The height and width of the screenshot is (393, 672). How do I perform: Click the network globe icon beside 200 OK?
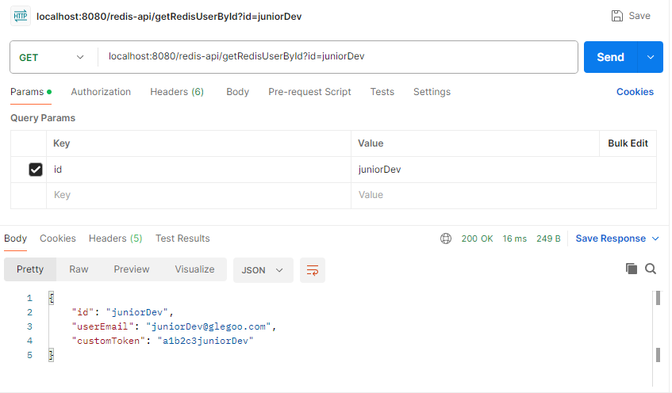[446, 238]
